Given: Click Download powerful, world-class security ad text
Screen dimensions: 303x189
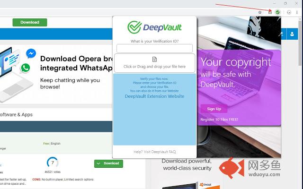Looking at the screenshot, I should click(x=187, y=164).
